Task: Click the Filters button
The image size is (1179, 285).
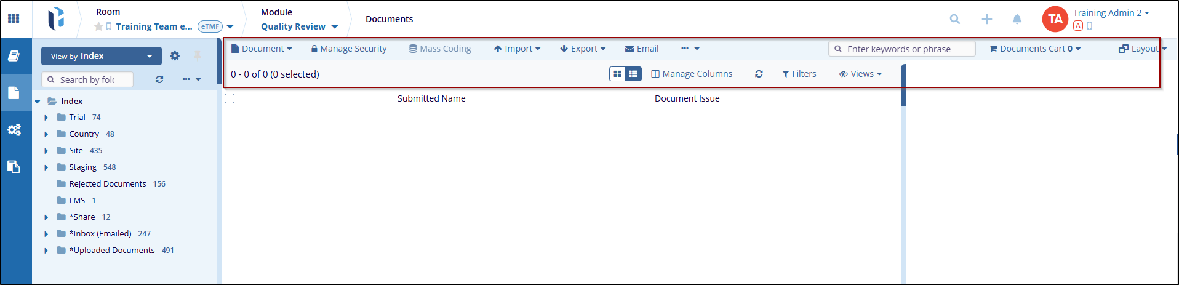Action: point(799,74)
